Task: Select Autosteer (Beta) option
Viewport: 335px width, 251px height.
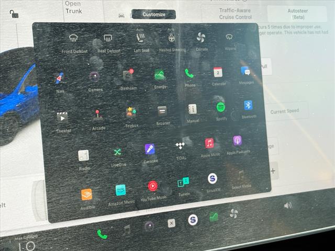Action: (x=297, y=14)
